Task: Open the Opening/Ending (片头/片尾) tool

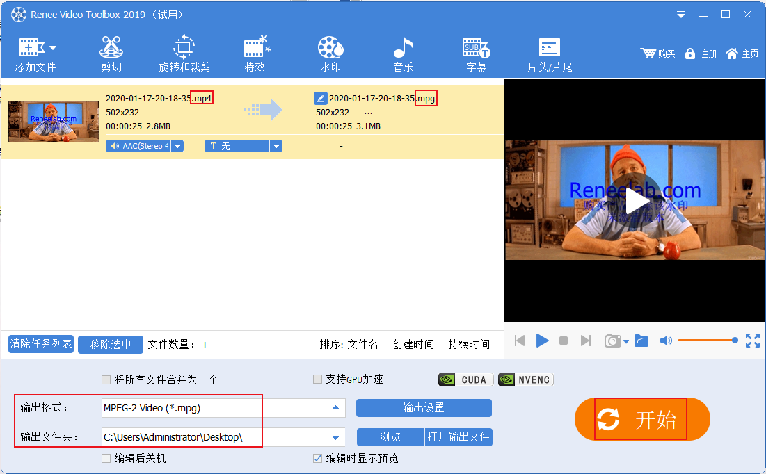Action: 550,54
